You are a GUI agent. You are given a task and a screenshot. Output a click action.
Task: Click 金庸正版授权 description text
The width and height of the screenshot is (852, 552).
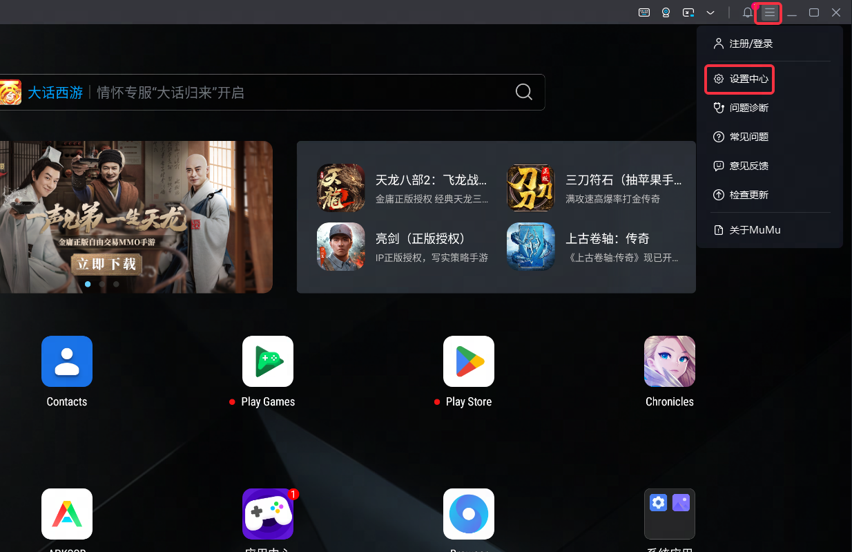click(432, 199)
